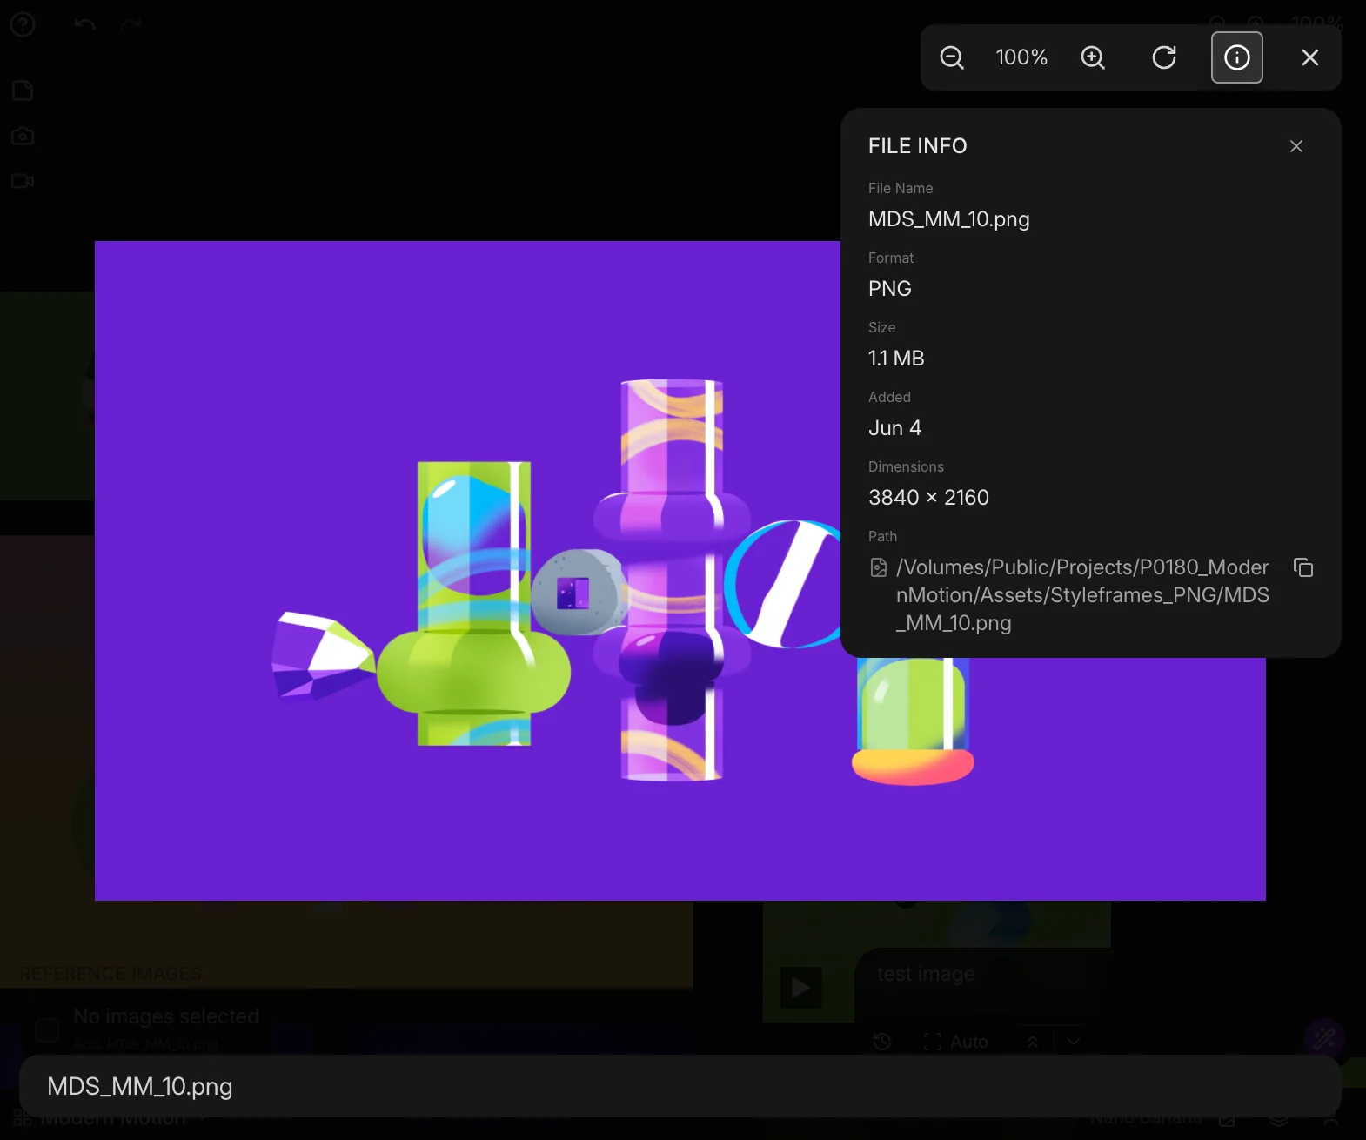Click the redo arrow
The image size is (1366, 1140).
pos(131,24)
